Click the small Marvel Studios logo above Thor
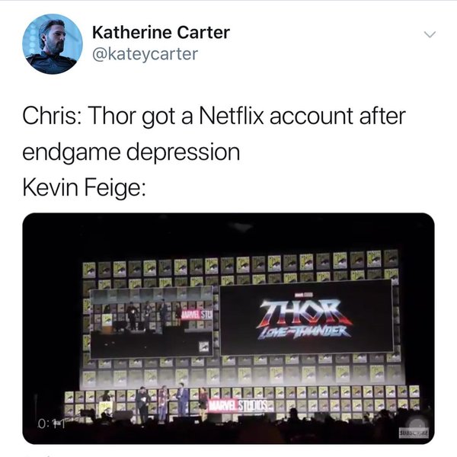The image size is (457, 457). coord(302,296)
